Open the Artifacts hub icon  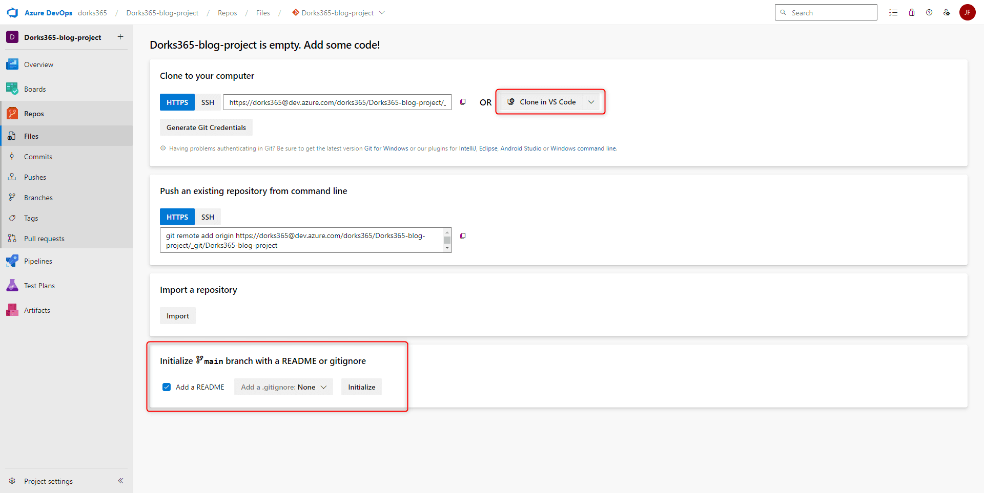click(x=12, y=310)
